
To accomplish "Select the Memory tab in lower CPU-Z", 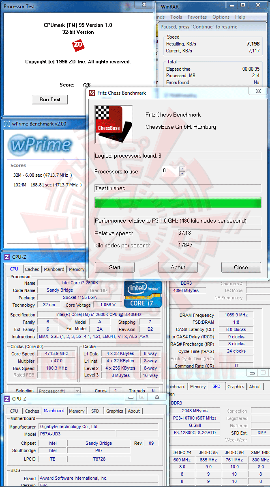I will pyautogui.click(x=77, y=411).
